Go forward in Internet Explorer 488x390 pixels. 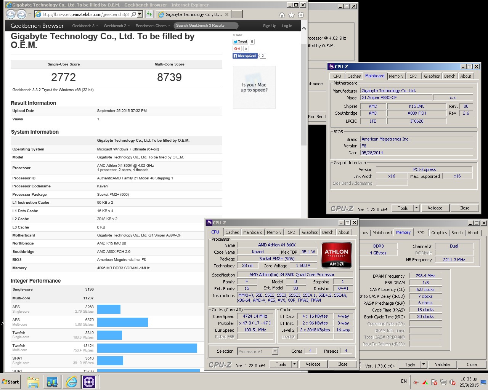(x=21, y=14)
